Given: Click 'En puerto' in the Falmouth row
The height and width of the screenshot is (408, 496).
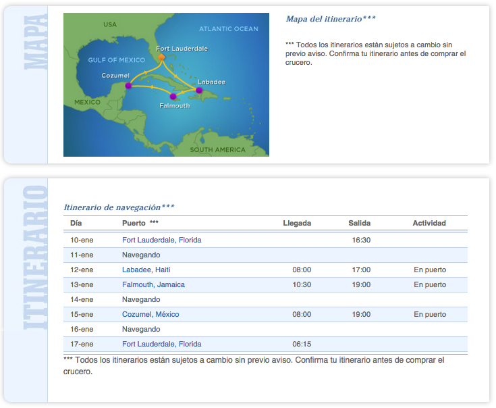Looking at the screenshot, I should pyautogui.click(x=430, y=284).
